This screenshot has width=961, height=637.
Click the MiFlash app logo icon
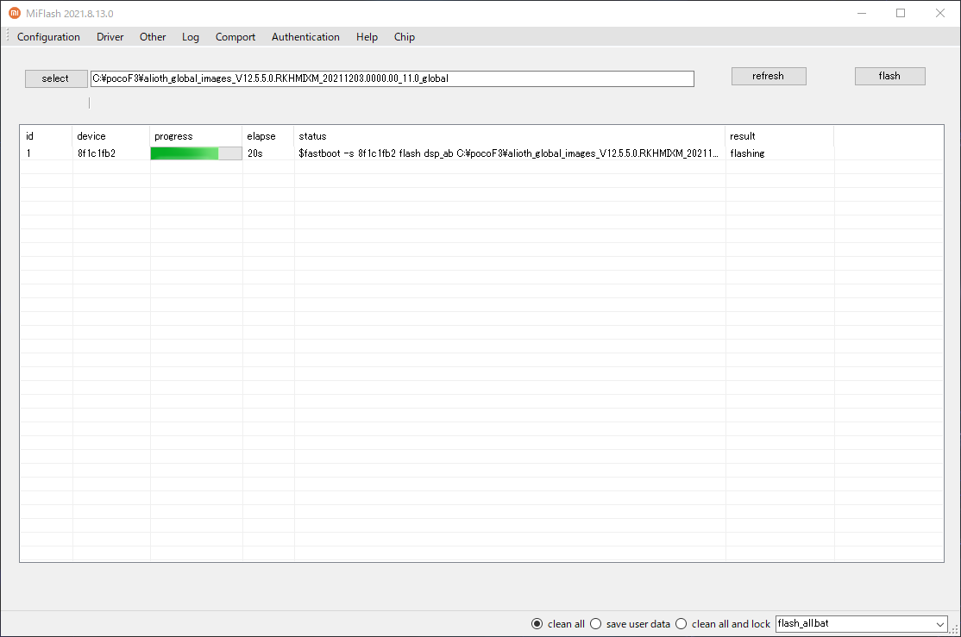(x=14, y=13)
